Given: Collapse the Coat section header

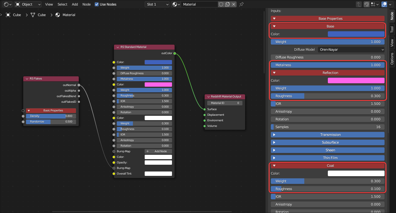Looking at the screenshot, I should [x=328, y=166].
